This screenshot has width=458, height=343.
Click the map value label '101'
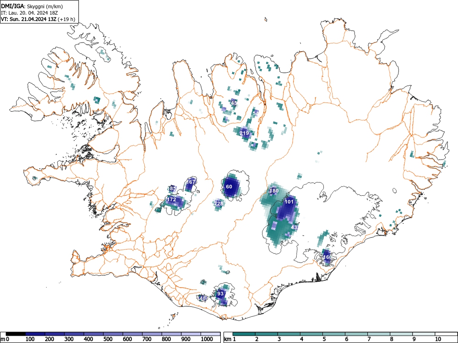pos(289,202)
